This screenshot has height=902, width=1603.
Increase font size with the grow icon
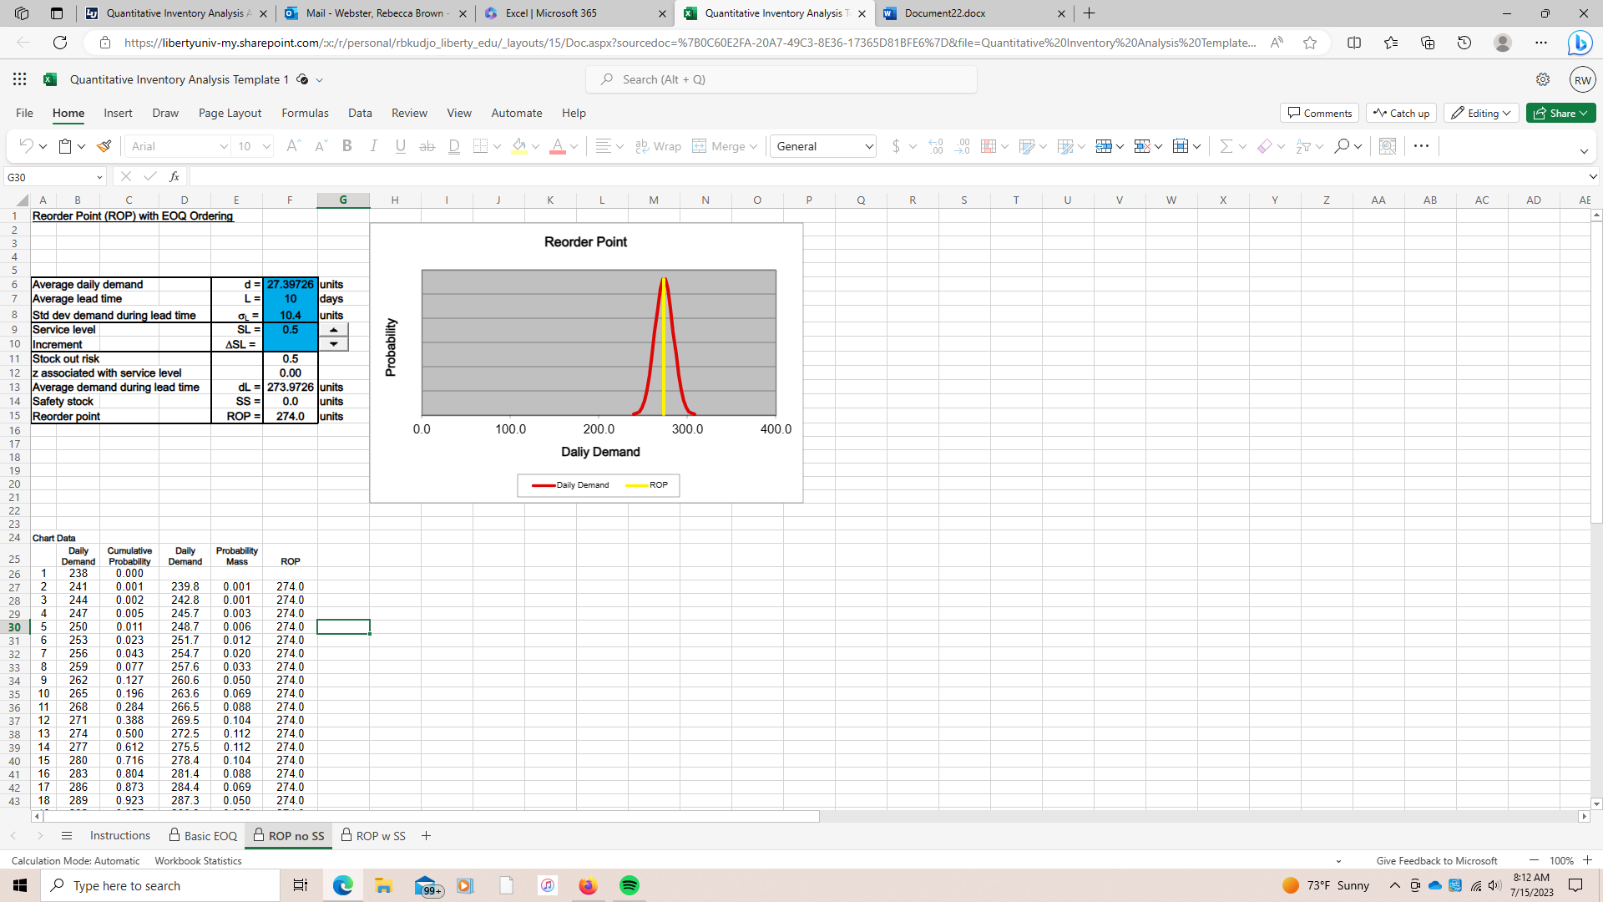tap(293, 146)
